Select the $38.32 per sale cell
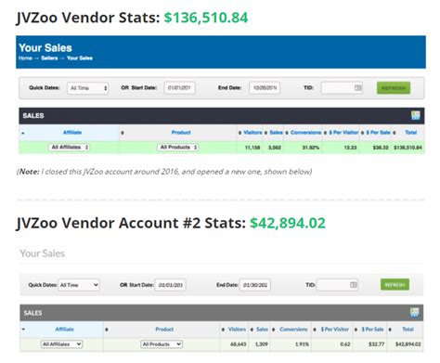The width and height of the screenshot is (440, 363). (x=381, y=148)
